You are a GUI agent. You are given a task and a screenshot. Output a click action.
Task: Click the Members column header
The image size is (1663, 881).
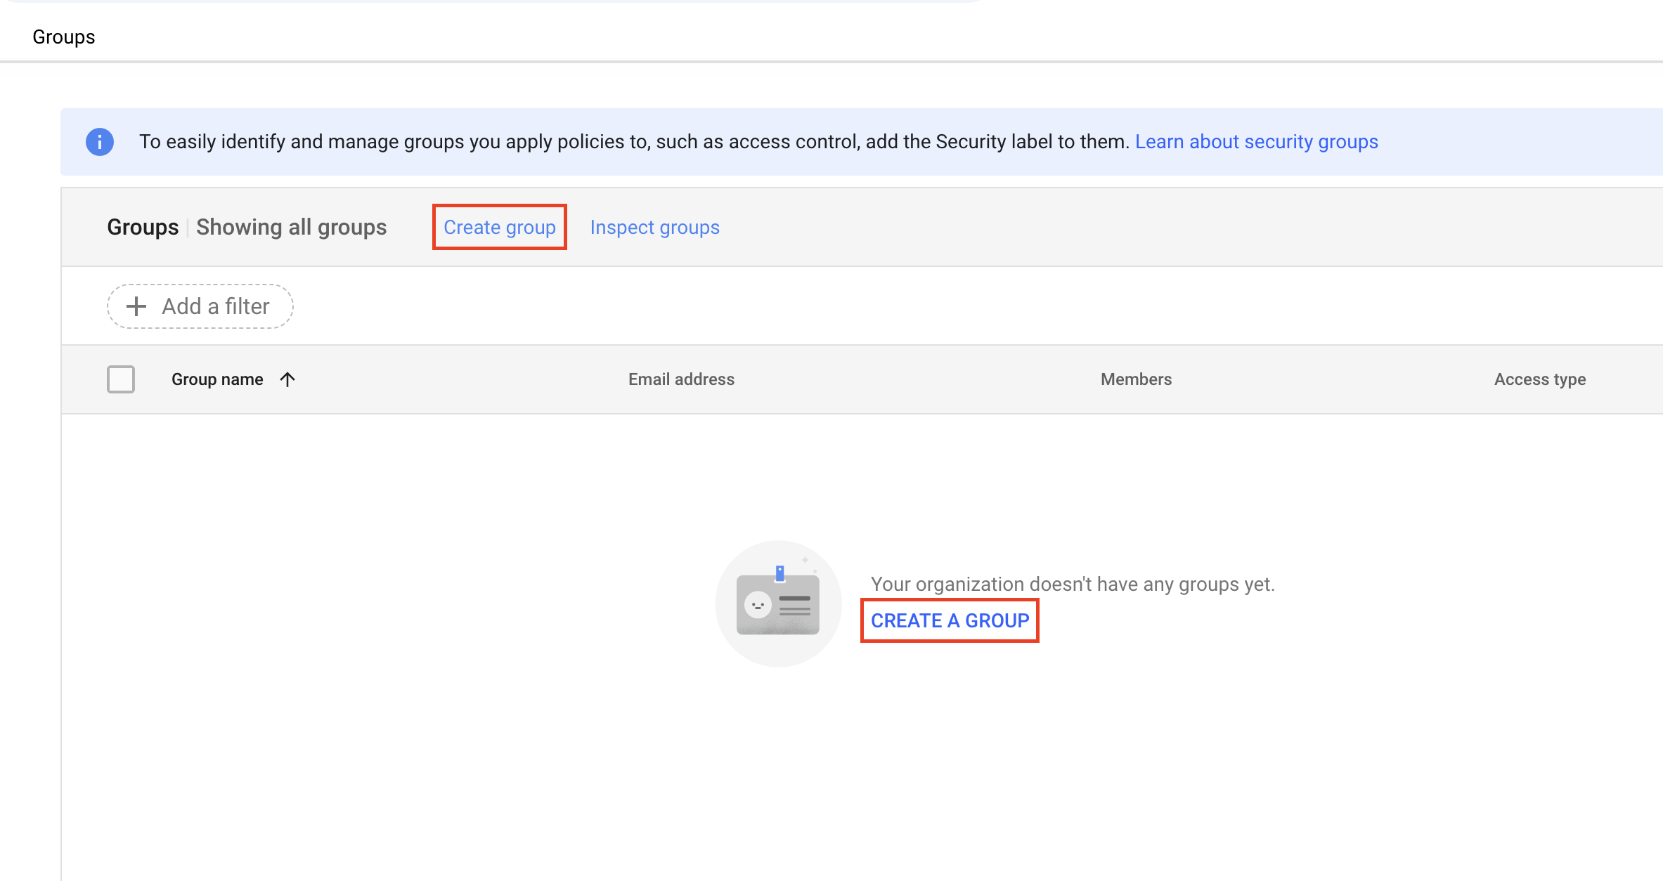(x=1135, y=379)
